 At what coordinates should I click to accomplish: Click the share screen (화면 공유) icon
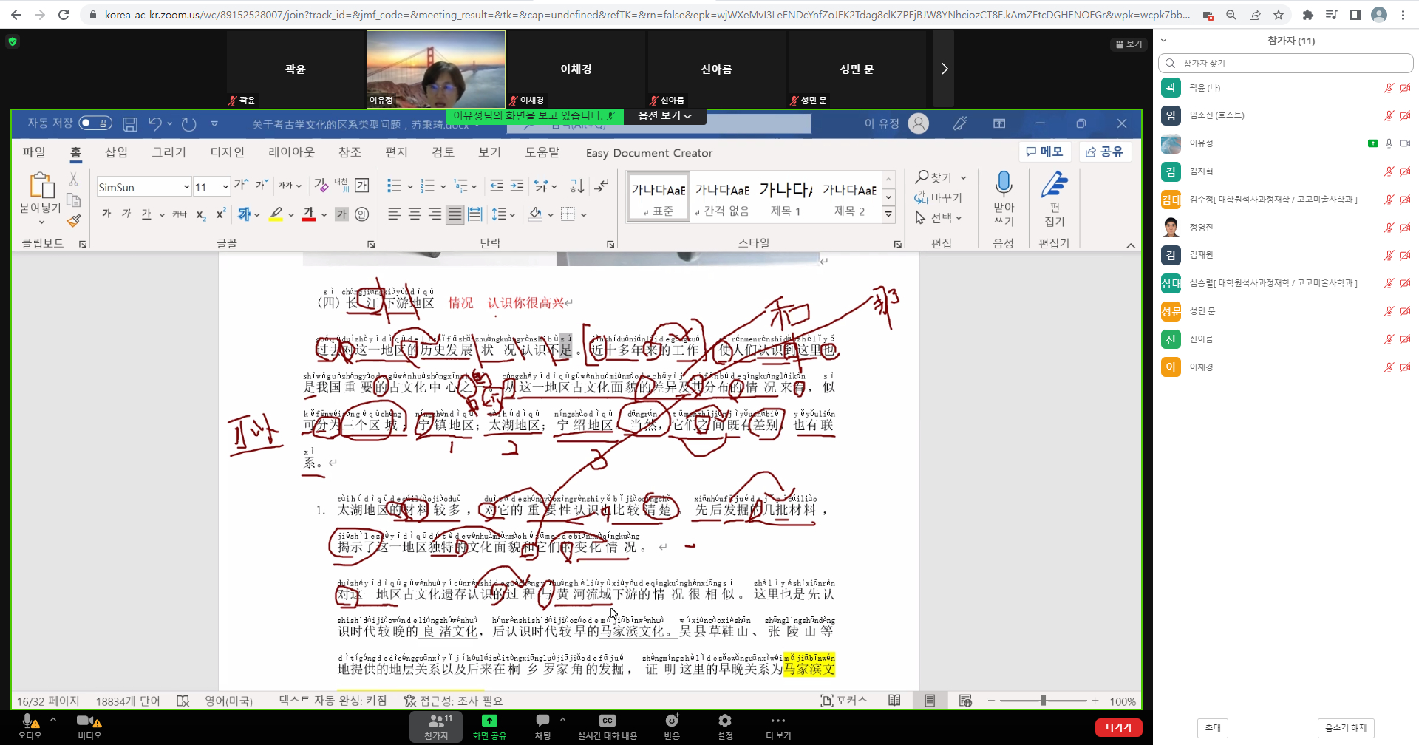coord(489,721)
